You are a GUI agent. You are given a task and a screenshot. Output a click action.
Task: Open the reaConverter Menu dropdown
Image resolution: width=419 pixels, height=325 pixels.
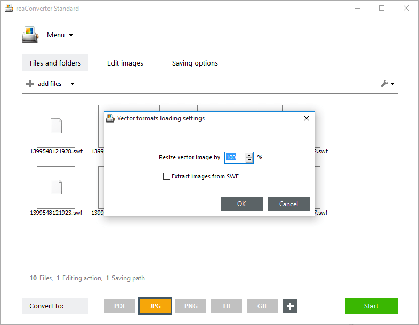click(60, 35)
